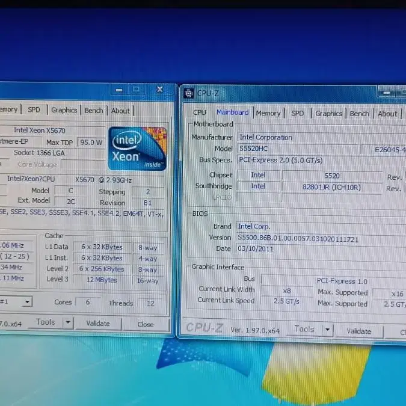
Task: Click BIOS Brand value Intel Corp.
Action: coord(321,227)
